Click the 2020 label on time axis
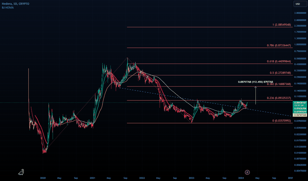This screenshot has width=308, height=181. (x=43, y=178)
